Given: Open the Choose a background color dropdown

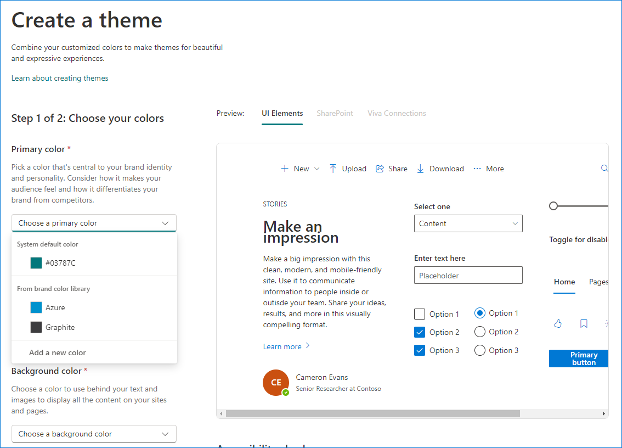Looking at the screenshot, I should pyautogui.click(x=93, y=433).
